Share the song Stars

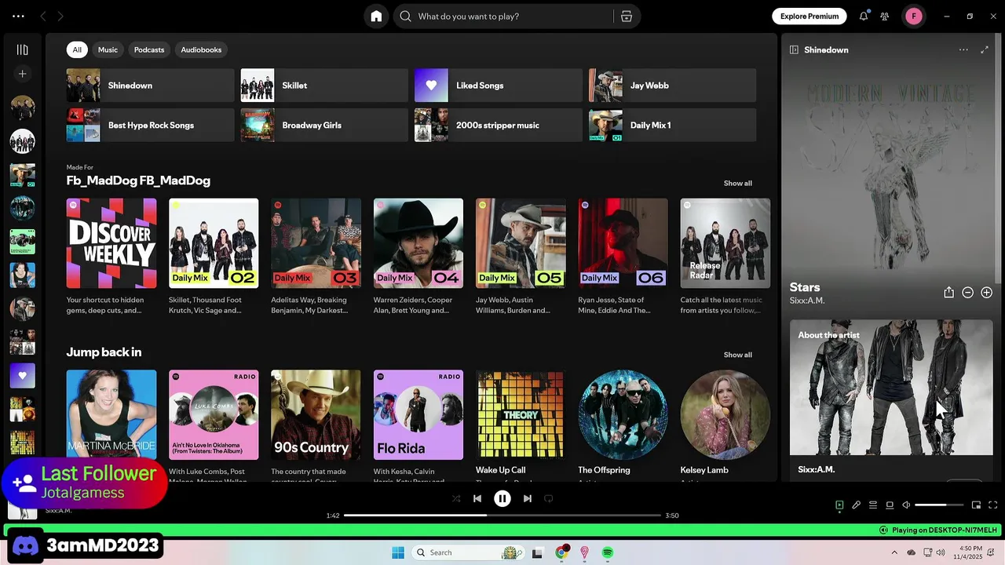click(x=948, y=293)
